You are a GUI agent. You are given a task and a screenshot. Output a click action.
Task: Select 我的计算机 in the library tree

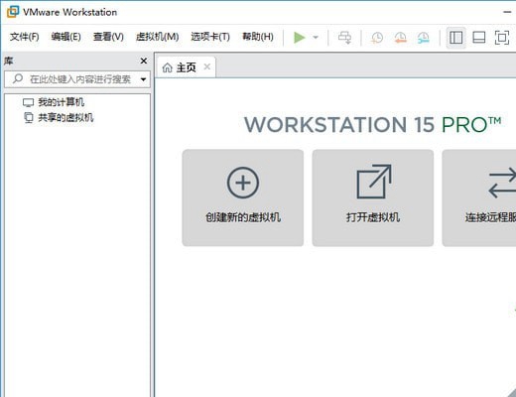tap(54, 102)
